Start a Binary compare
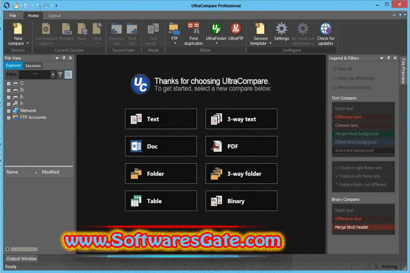410x273 pixels. (x=241, y=201)
